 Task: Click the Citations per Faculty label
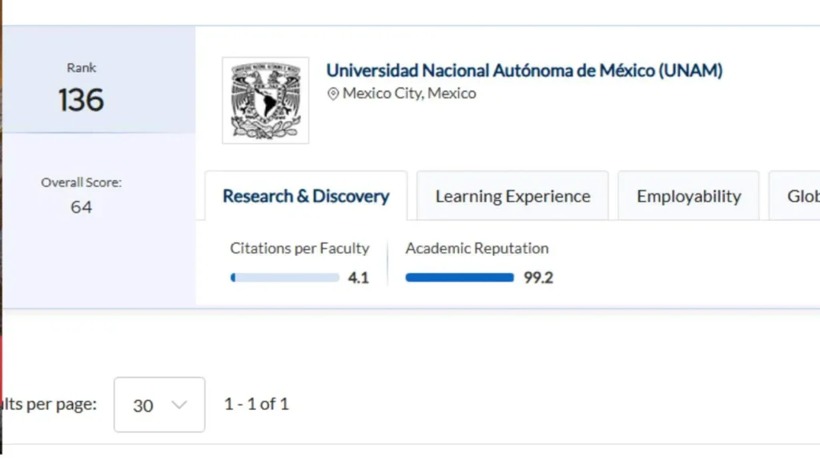(x=299, y=248)
